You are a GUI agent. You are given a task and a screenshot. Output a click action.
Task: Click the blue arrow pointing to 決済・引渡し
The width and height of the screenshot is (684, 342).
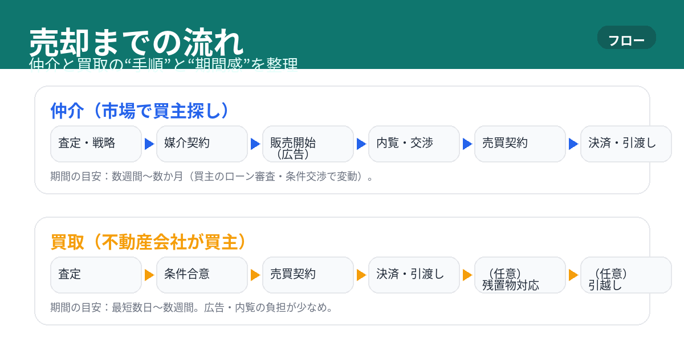tap(573, 144)
